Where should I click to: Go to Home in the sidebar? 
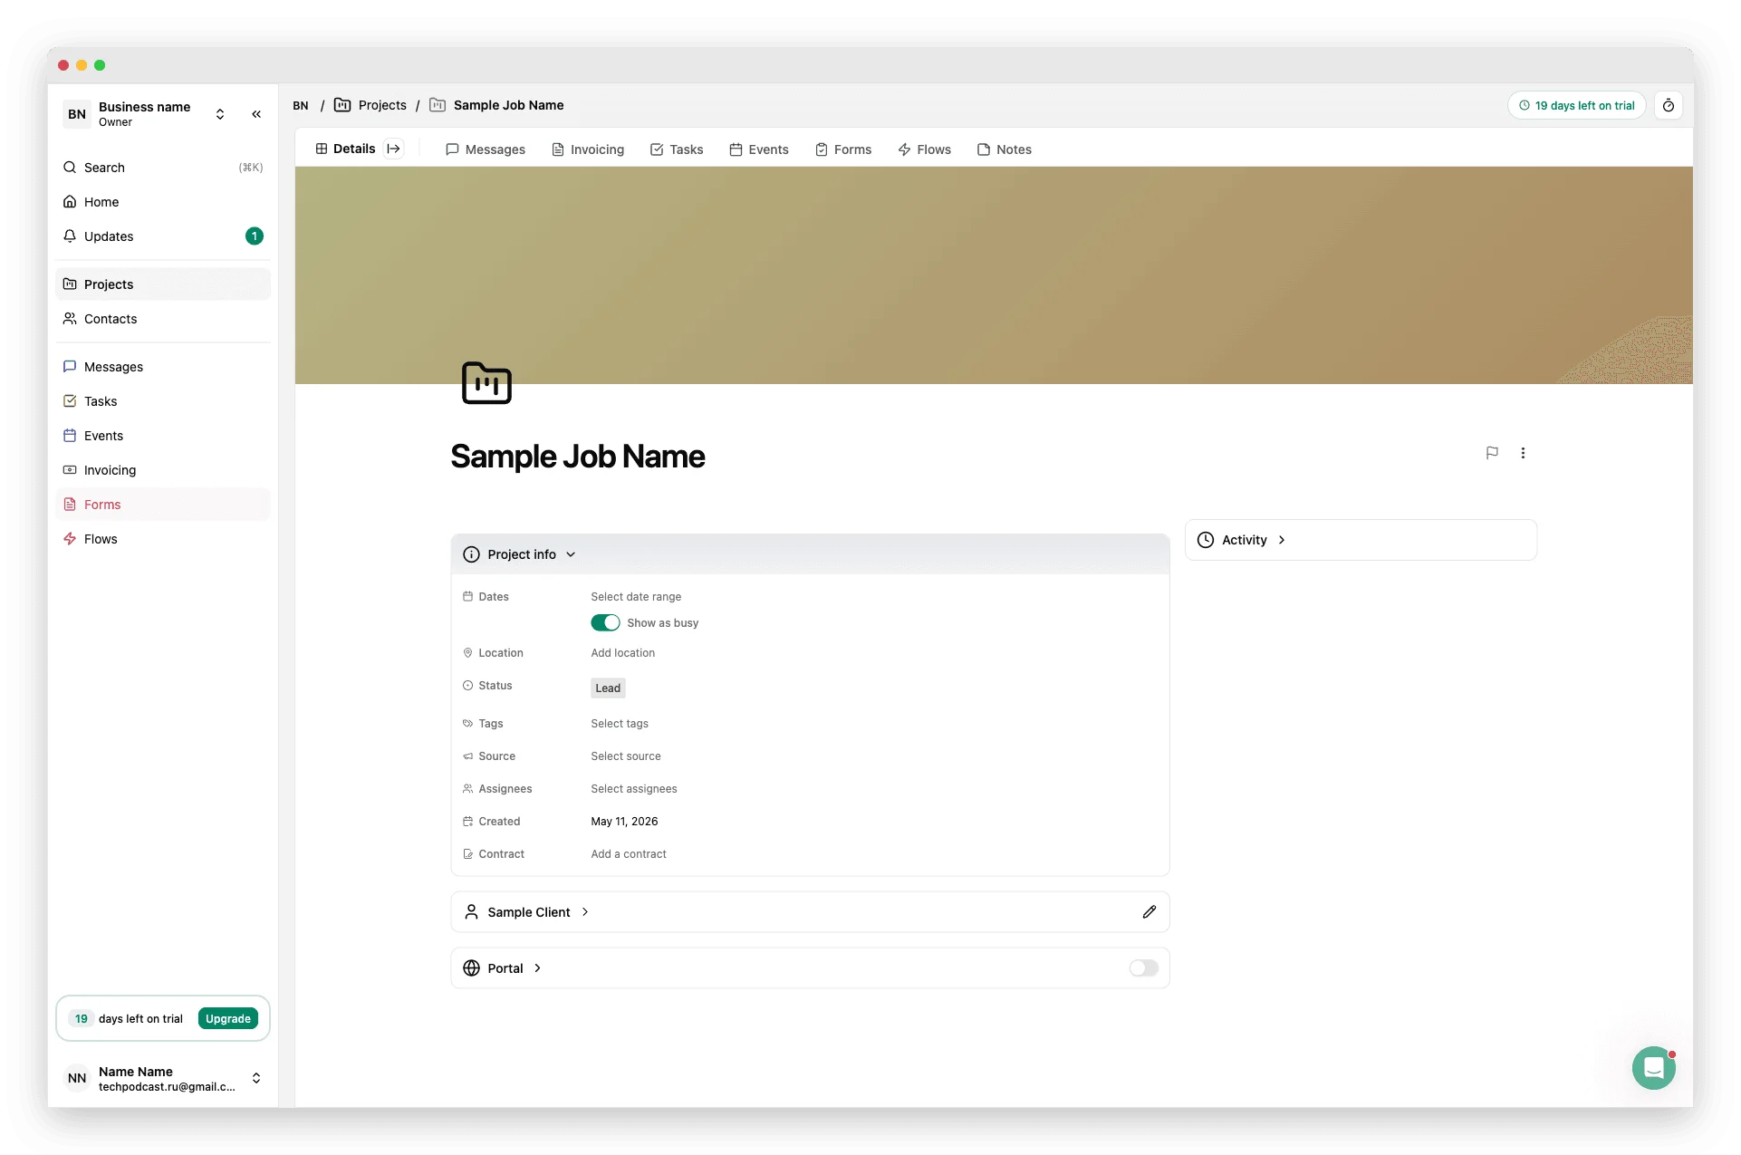tap(163, 202)
